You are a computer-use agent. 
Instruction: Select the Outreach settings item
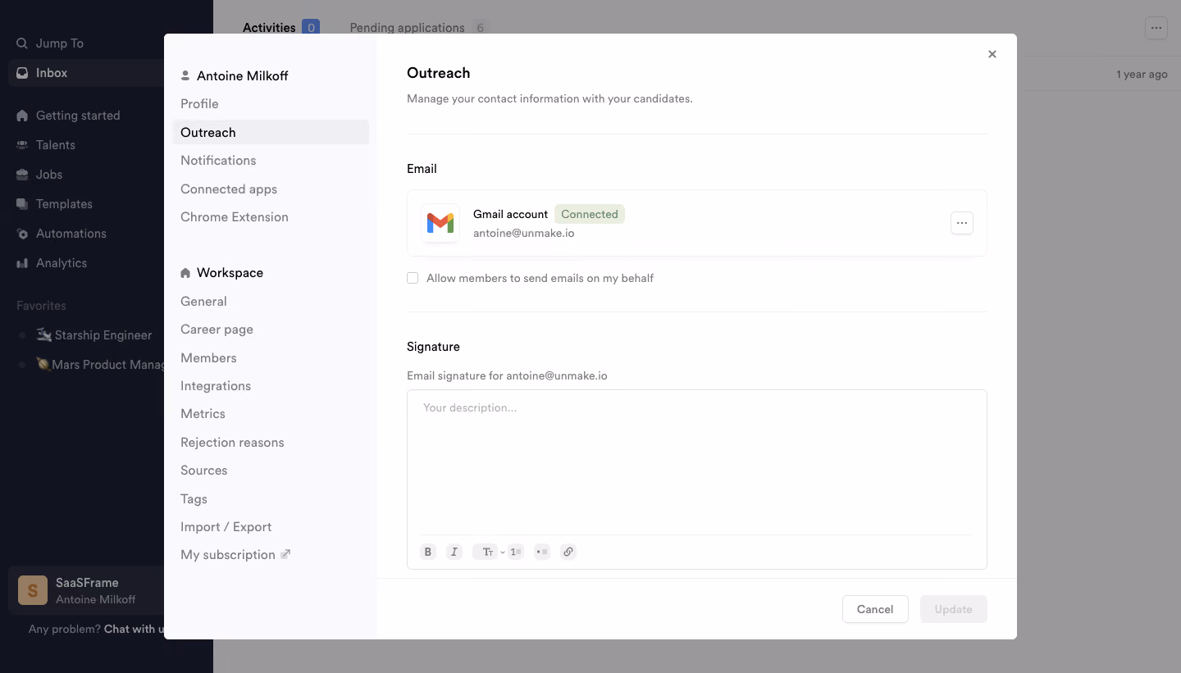271,132
